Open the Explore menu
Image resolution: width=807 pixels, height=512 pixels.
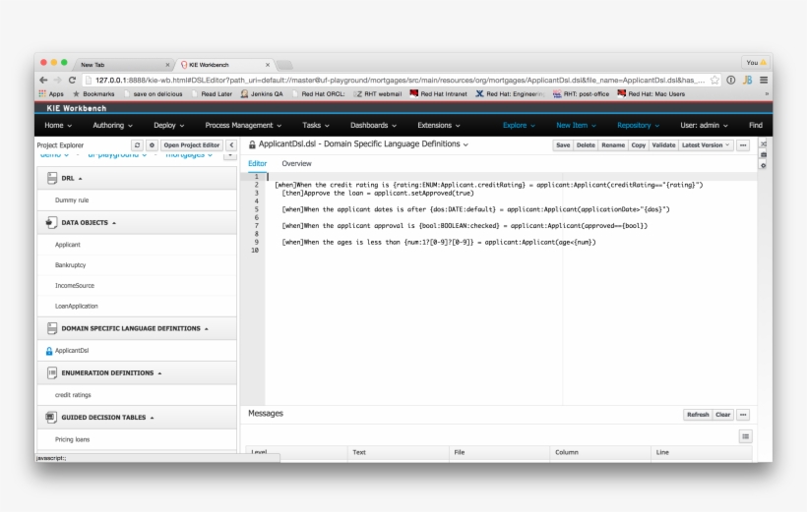pyautogui.click(x=519, y=126)
